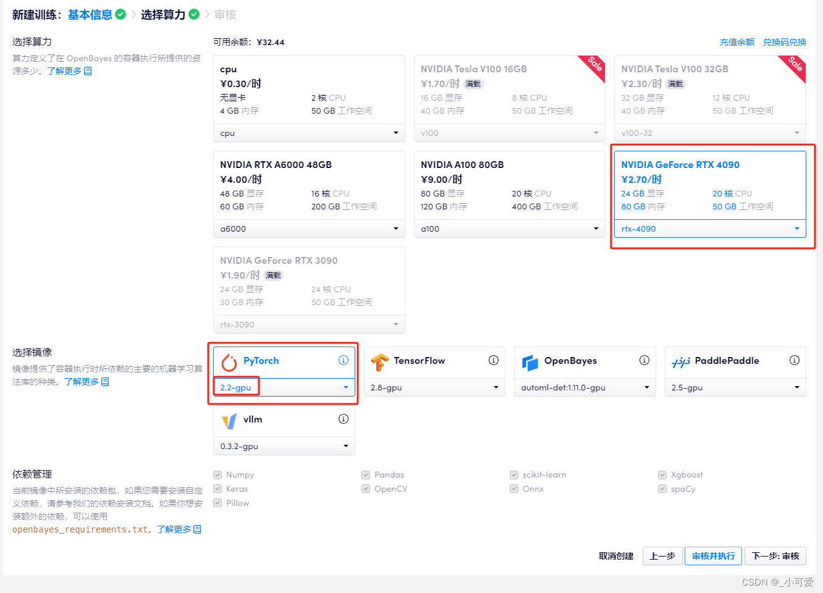Click 上一步 button

[662, 556]
